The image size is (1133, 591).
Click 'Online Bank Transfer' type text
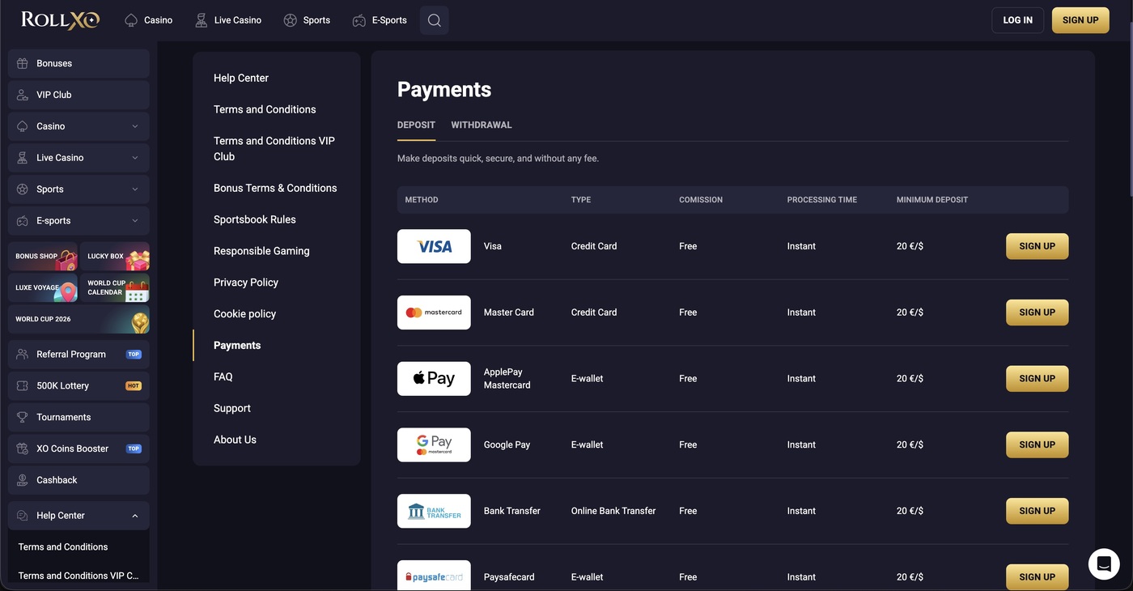pos(613,511)
